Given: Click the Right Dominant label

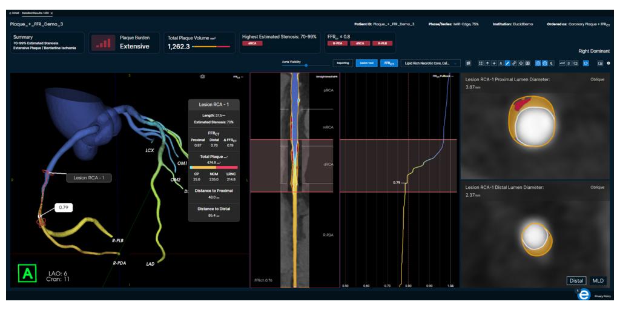Looking at the screenshot, I should click(594, 51).
